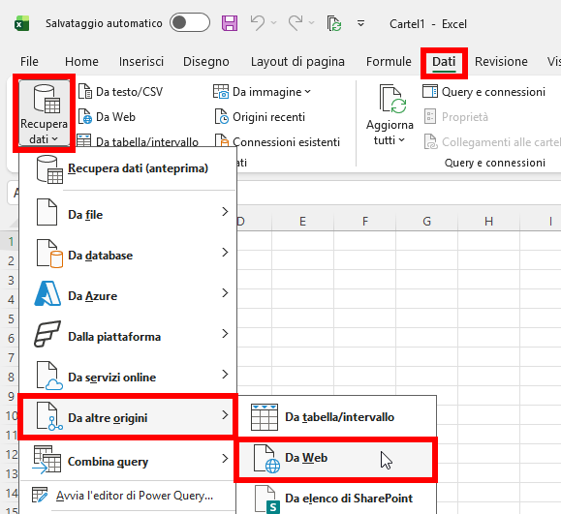Click Da testo/CSV import icon

click(x=85, y=92)
